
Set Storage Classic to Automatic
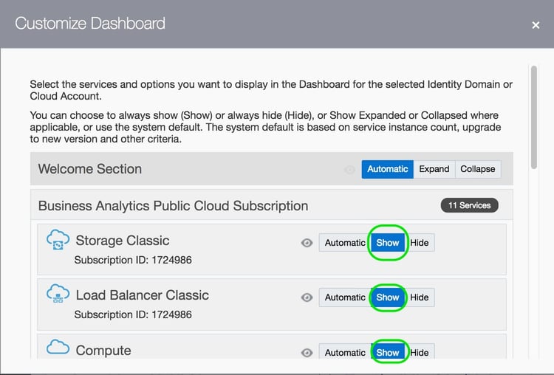pos(345,243)
